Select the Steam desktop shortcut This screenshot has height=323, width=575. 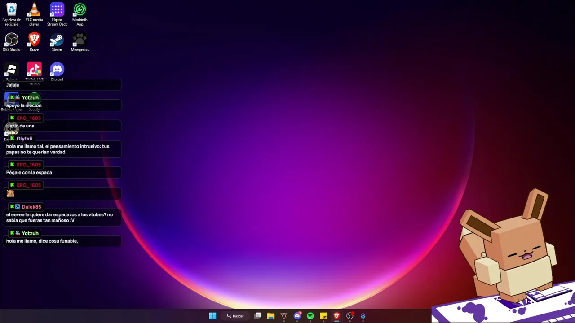pyautogui.click(x=57, y=42)
